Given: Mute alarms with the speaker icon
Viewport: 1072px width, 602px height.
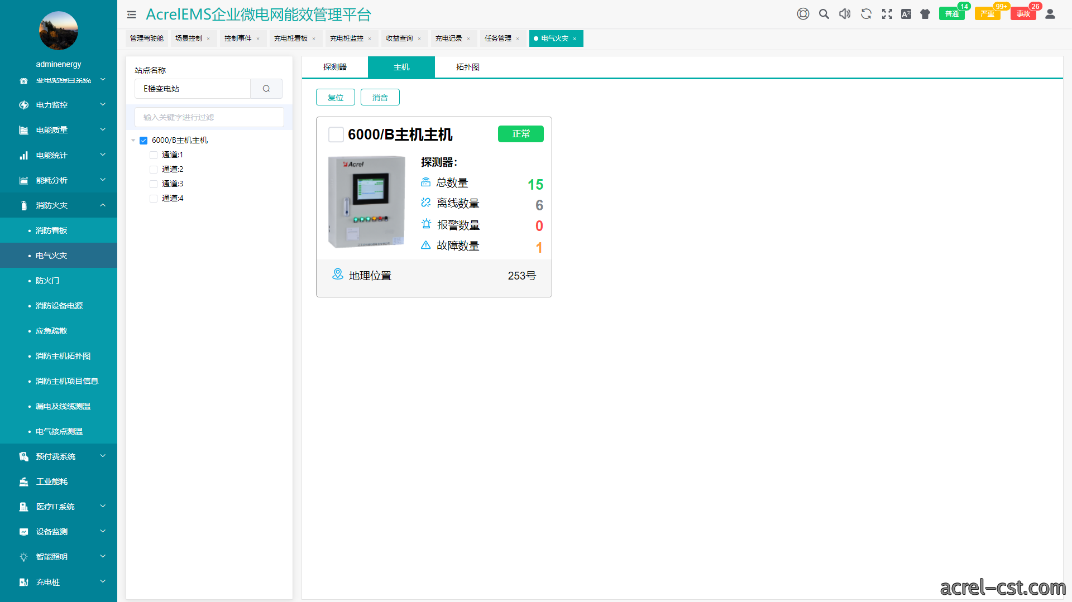Looking at the screenshot, I should click(x=845, y=14).
